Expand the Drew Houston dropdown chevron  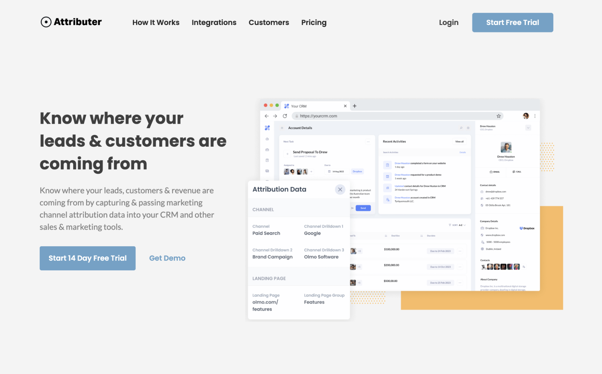528,128
